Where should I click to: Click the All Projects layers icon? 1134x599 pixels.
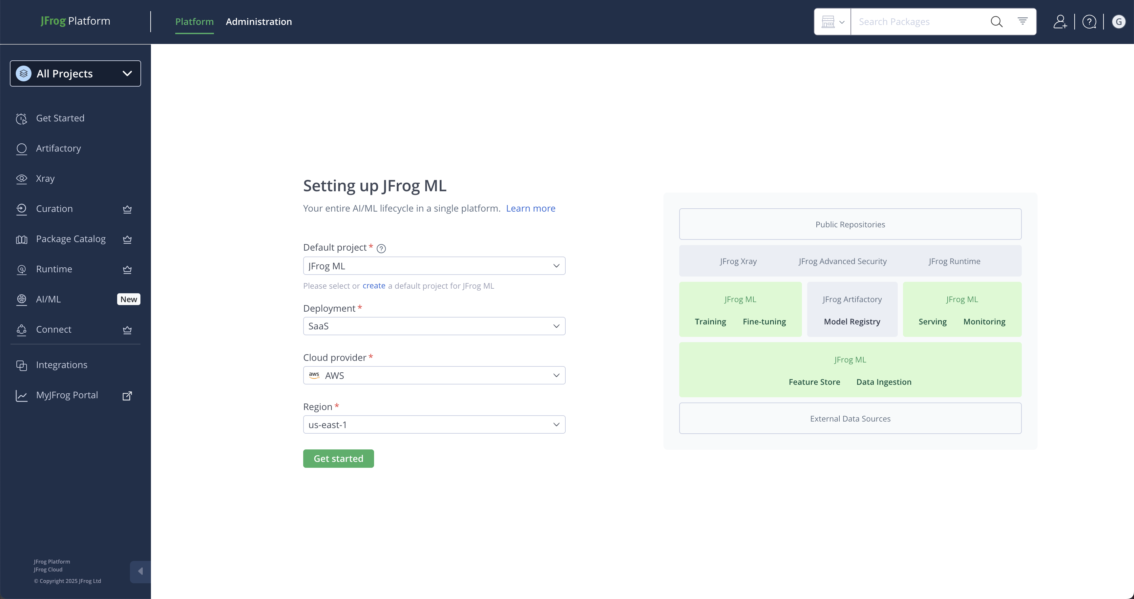click(24, 73)
